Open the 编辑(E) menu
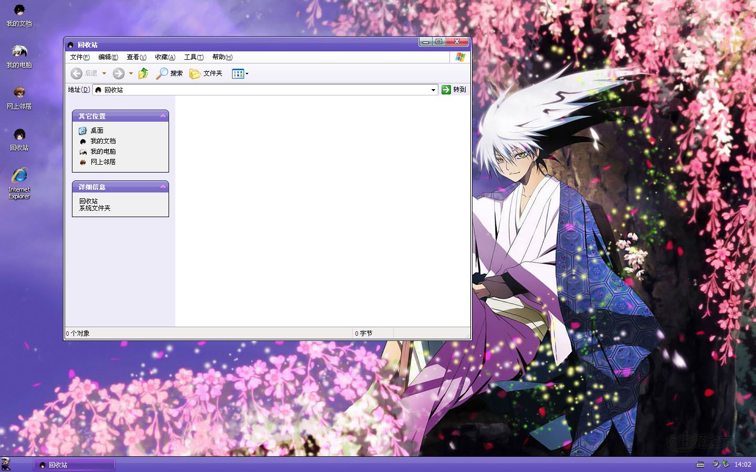 (108, 57)
